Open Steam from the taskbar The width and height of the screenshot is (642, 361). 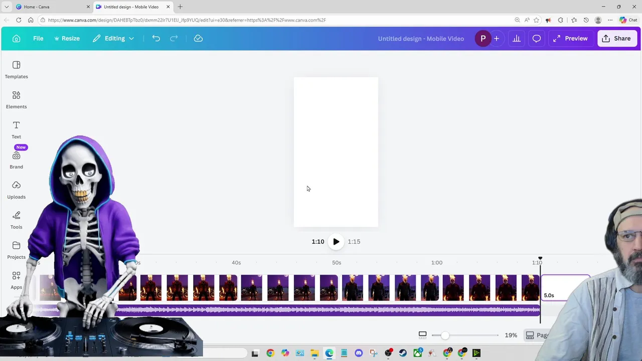click(403, 353)
